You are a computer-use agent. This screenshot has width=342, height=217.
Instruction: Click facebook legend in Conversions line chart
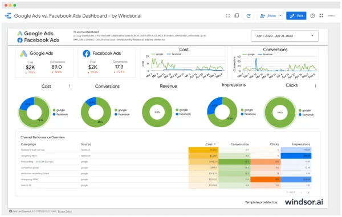[x=265, y=54]
